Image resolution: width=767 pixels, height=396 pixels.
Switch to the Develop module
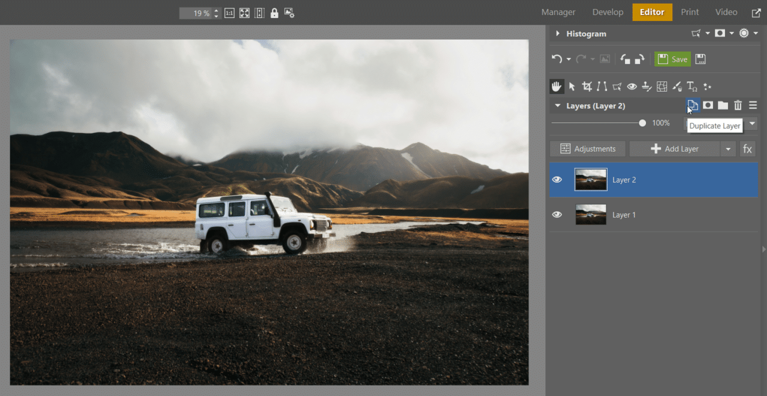(608, 12)
